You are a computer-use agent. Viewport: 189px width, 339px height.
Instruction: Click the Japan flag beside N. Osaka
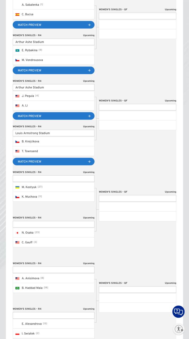[x=17, y=233]
